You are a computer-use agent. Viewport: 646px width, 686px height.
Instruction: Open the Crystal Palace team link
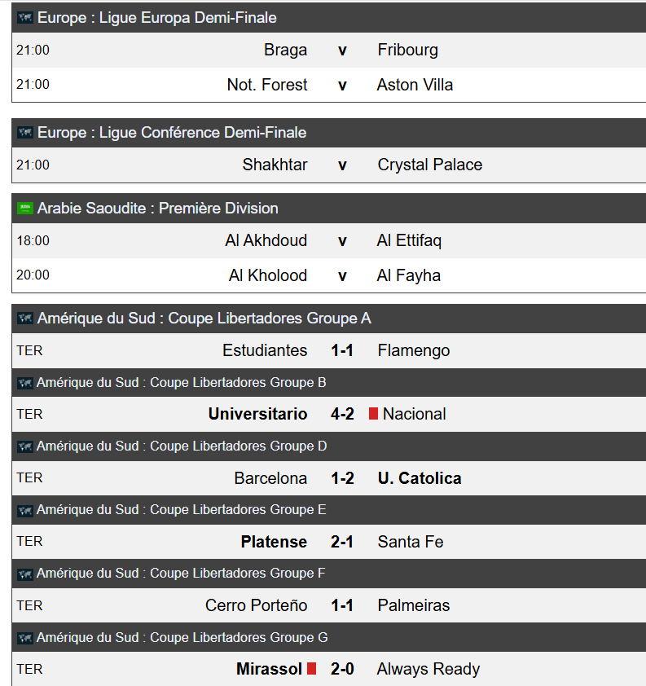pos(430,165)
